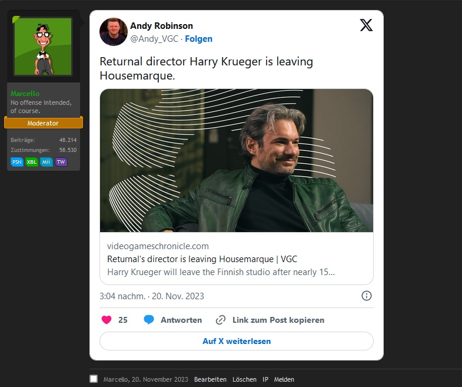The width and height of the screenshot is (462, 387).
Task: Click Auf X weiterlesen button
Action: (x=237, y=341)
